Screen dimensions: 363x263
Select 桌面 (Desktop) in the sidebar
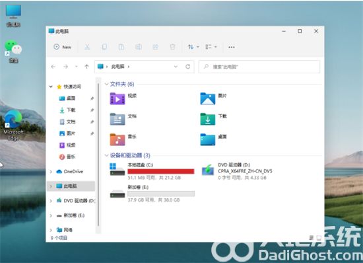pyautogui.click(x=71, y=98)
